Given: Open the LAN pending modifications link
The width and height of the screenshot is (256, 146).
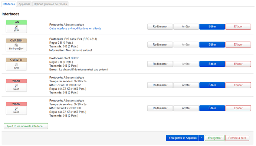Looking at the screenshot, I should point(75,29).
